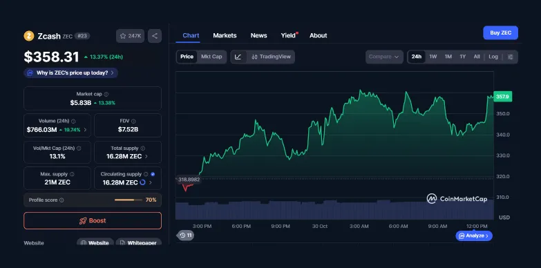Click the Boost button

pyautogui.click(x=93, y=221)
